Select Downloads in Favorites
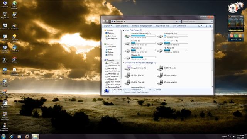This screenshot has height=139, width=247. pyautogui.click(x=111, y=36)
